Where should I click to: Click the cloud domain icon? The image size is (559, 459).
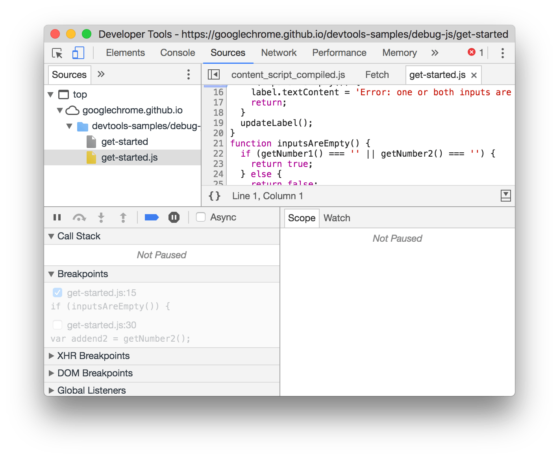(x=72, y=110)
